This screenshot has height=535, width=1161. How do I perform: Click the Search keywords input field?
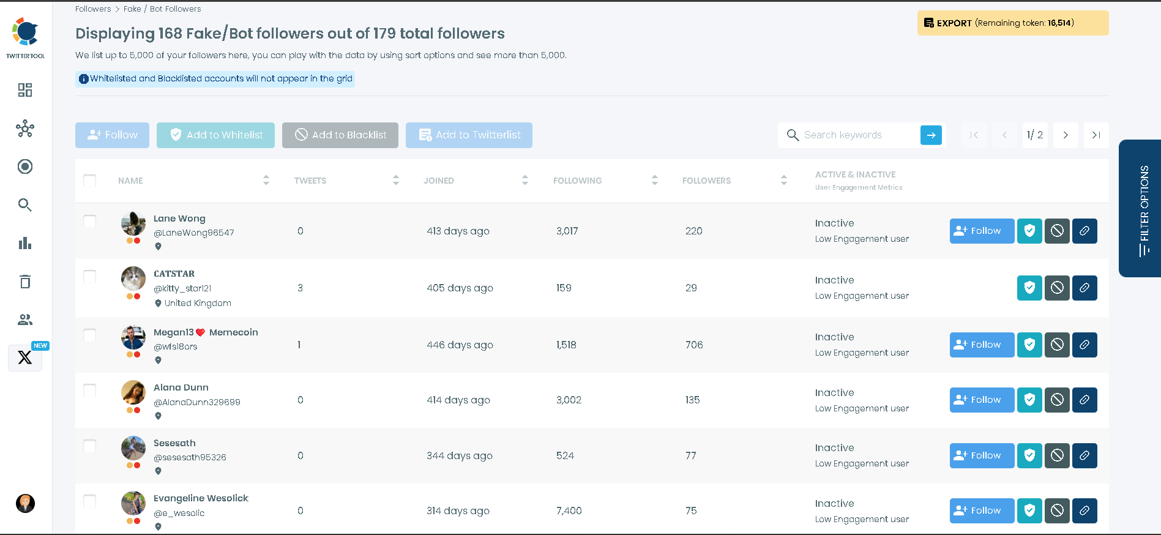(x=858, y=135)
